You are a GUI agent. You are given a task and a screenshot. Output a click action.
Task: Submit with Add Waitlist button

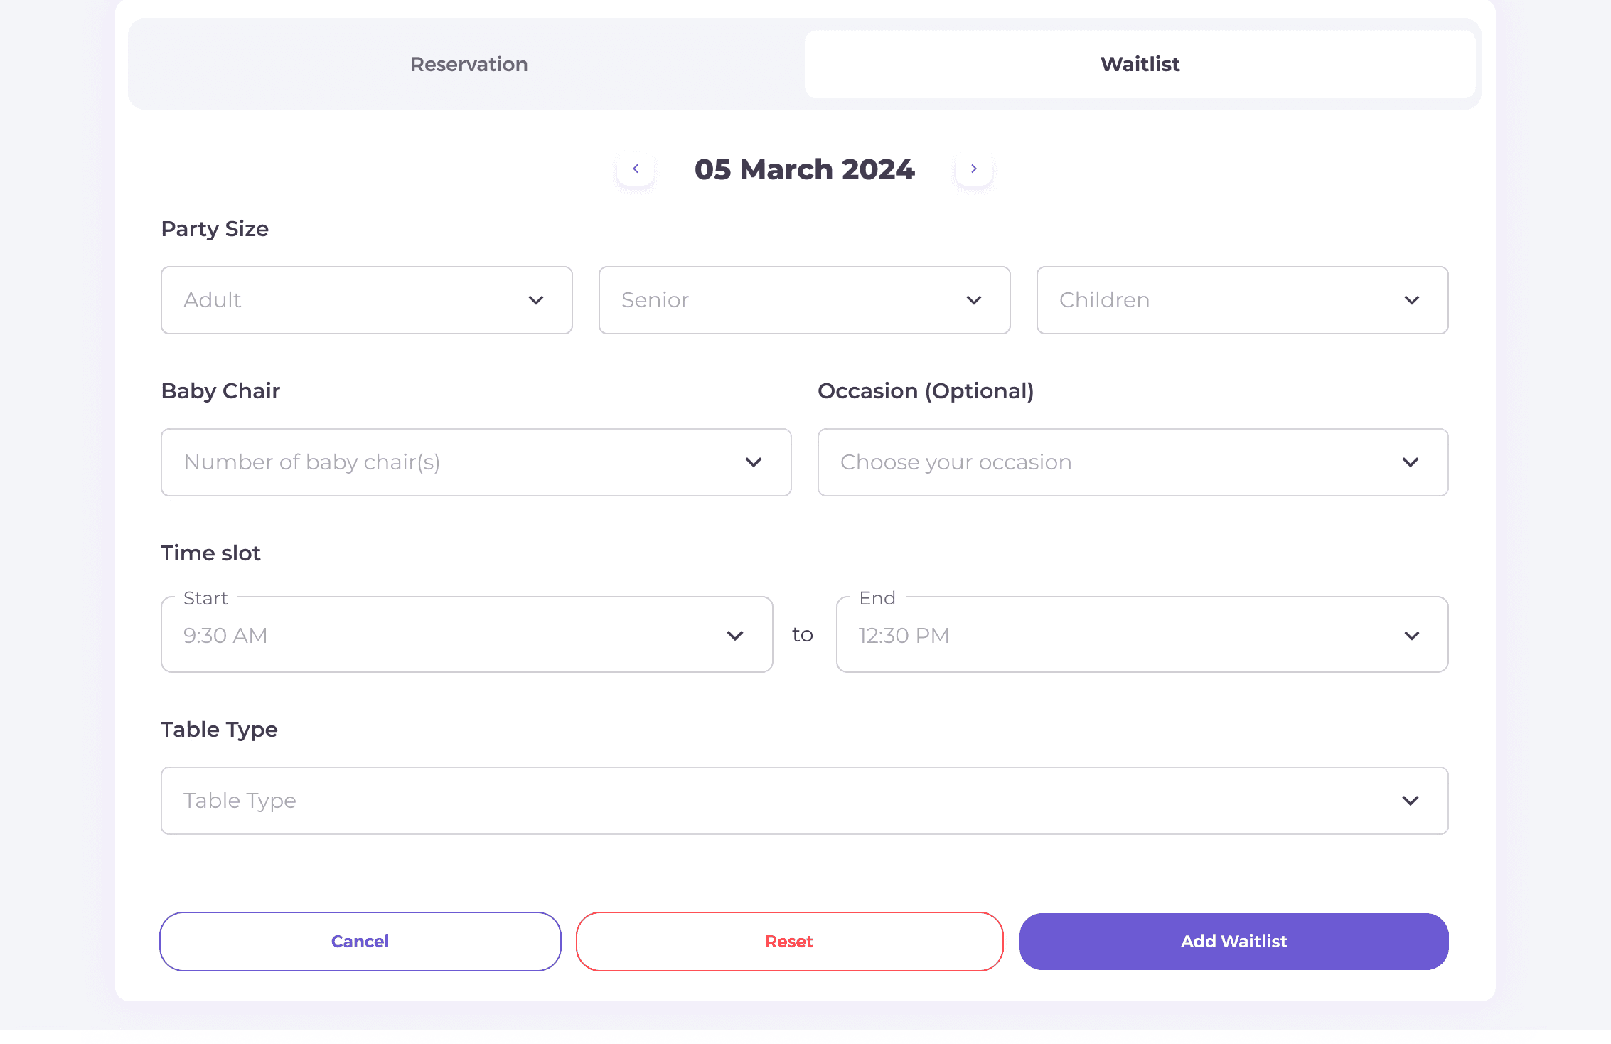click(x=1233, y=942)
